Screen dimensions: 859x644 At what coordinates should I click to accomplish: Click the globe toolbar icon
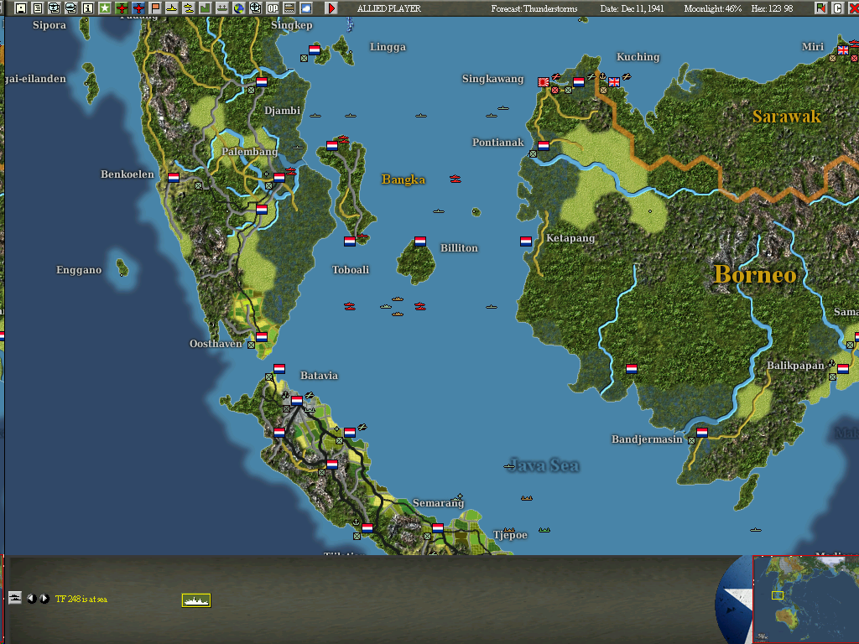(x=239, y=8)
